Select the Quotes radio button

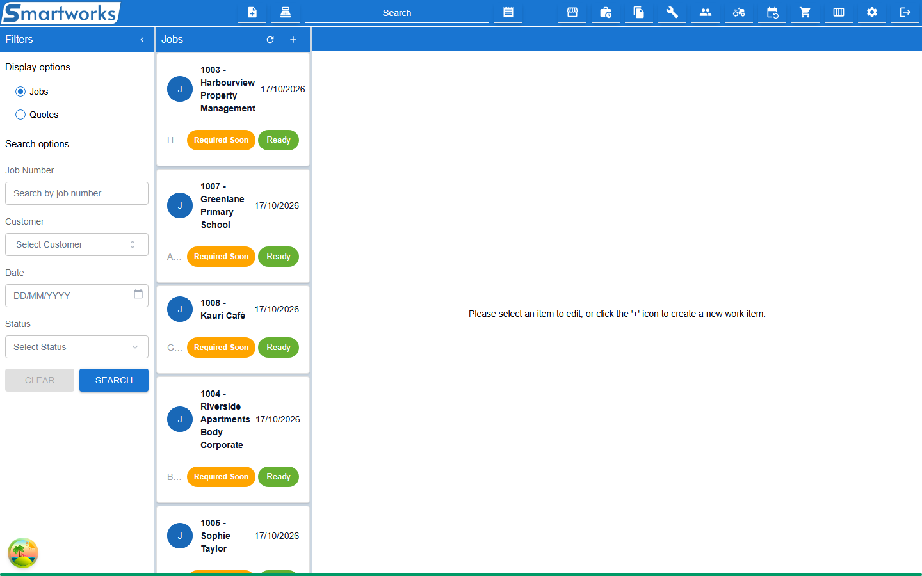20,115
